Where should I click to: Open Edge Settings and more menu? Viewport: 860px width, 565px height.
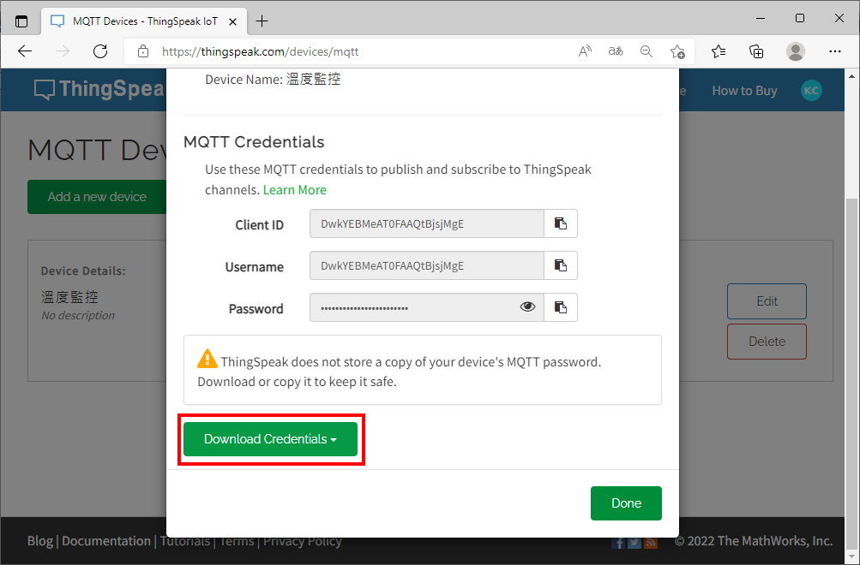835,51
